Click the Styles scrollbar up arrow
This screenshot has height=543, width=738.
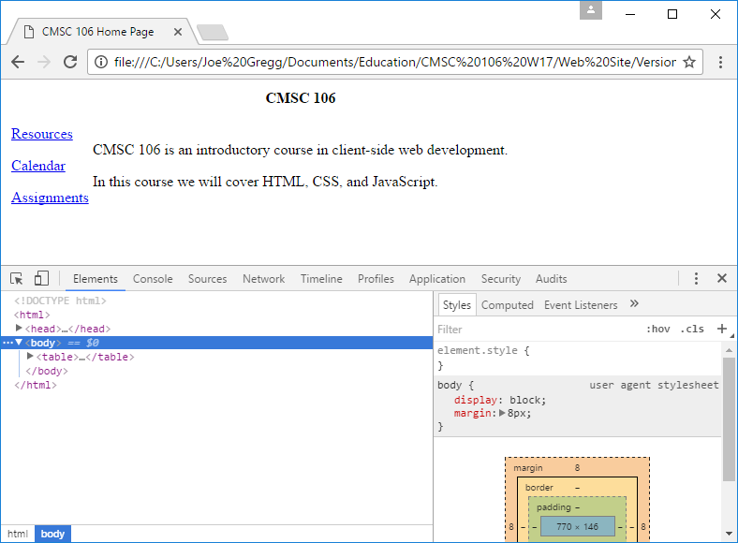[729, 350]
